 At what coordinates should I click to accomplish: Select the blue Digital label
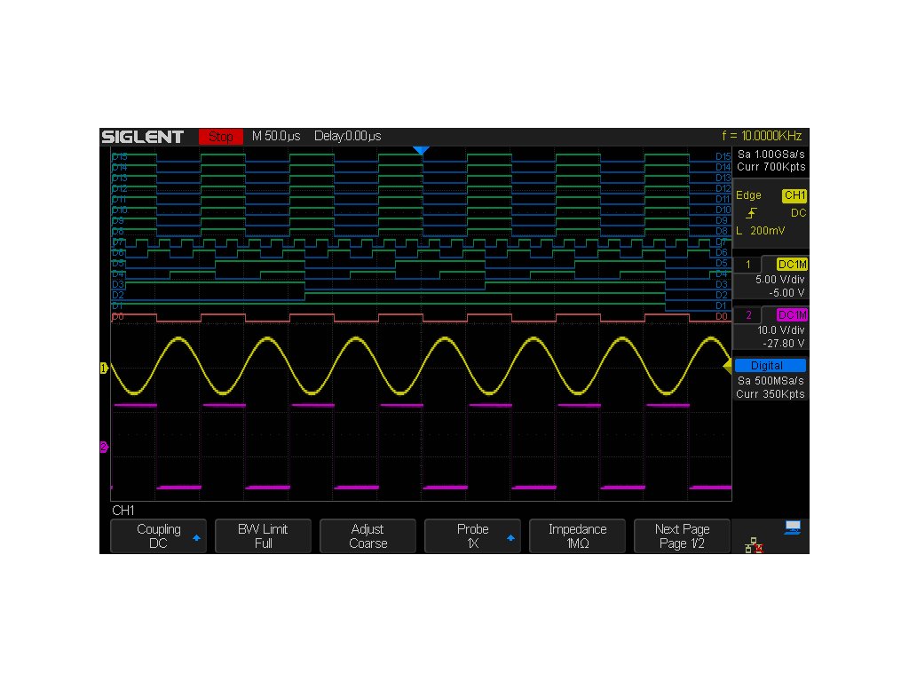(x=770, y=365)
